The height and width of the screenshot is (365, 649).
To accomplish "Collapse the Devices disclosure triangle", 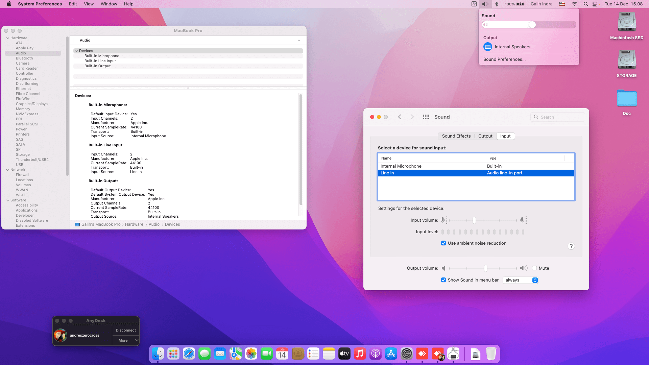I will tap(76, 51).
